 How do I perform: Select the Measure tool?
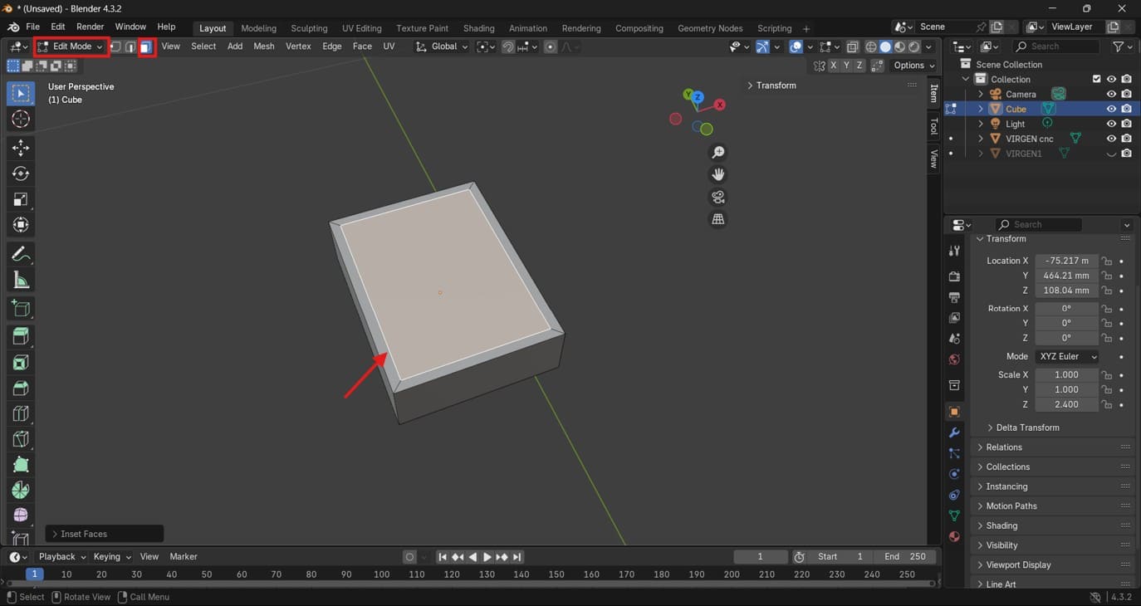(21, 280)
